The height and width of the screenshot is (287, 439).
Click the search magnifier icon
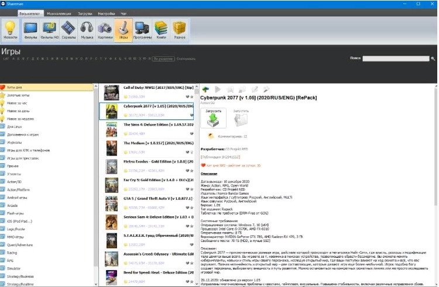433,58
